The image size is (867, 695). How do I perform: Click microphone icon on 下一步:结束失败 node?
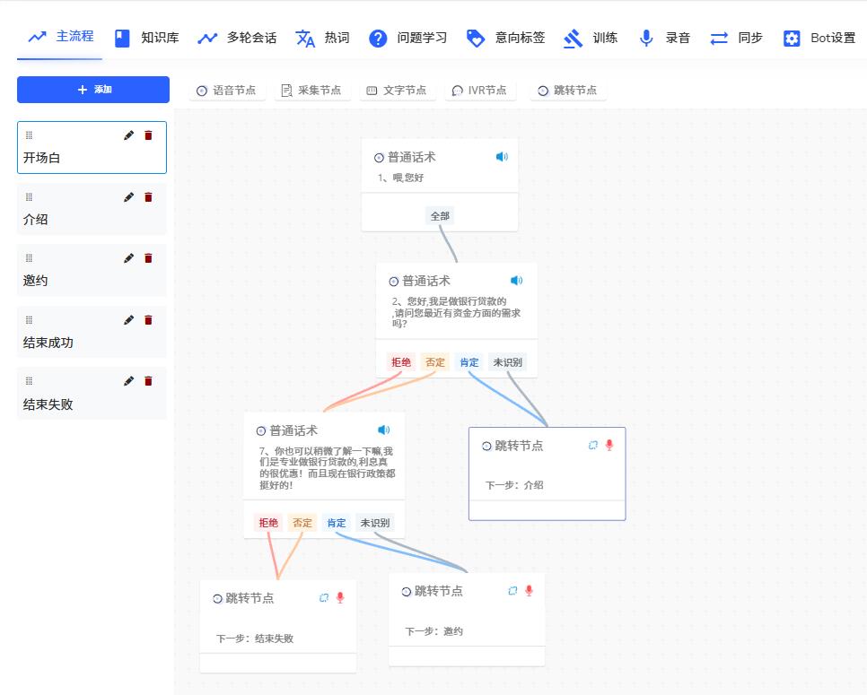point(340,597)
